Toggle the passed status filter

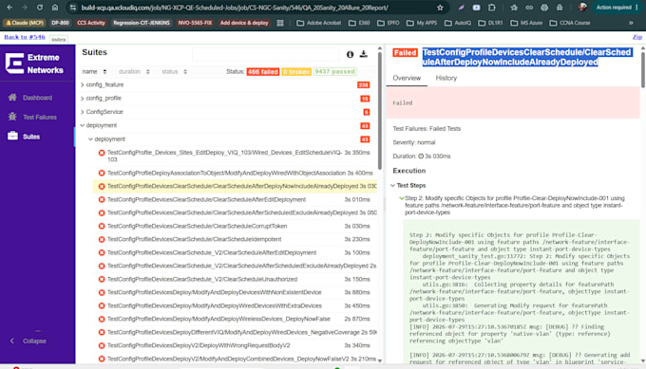point(334,71)
